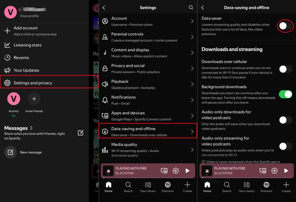The width and height of the screenshot is (296, 202).
Task: Expand the Data-saving and offline chevron
Action: tap(192, 131)
